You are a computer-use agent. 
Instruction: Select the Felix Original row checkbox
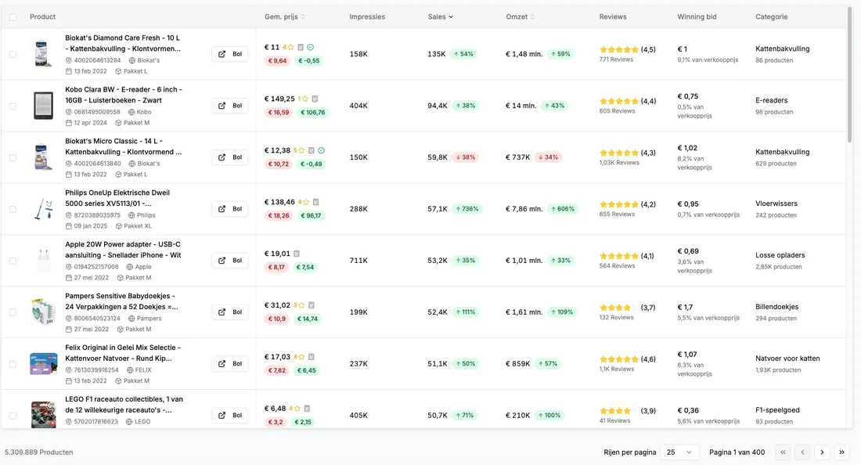(x=13, y=364)
